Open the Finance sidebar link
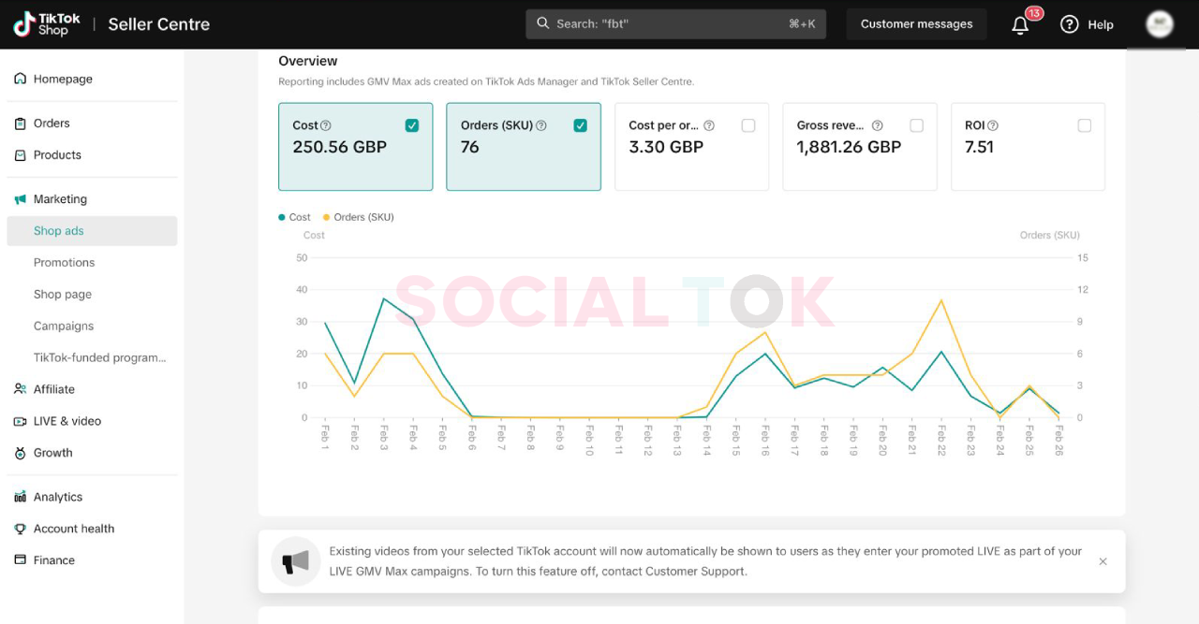 [53, 560]
